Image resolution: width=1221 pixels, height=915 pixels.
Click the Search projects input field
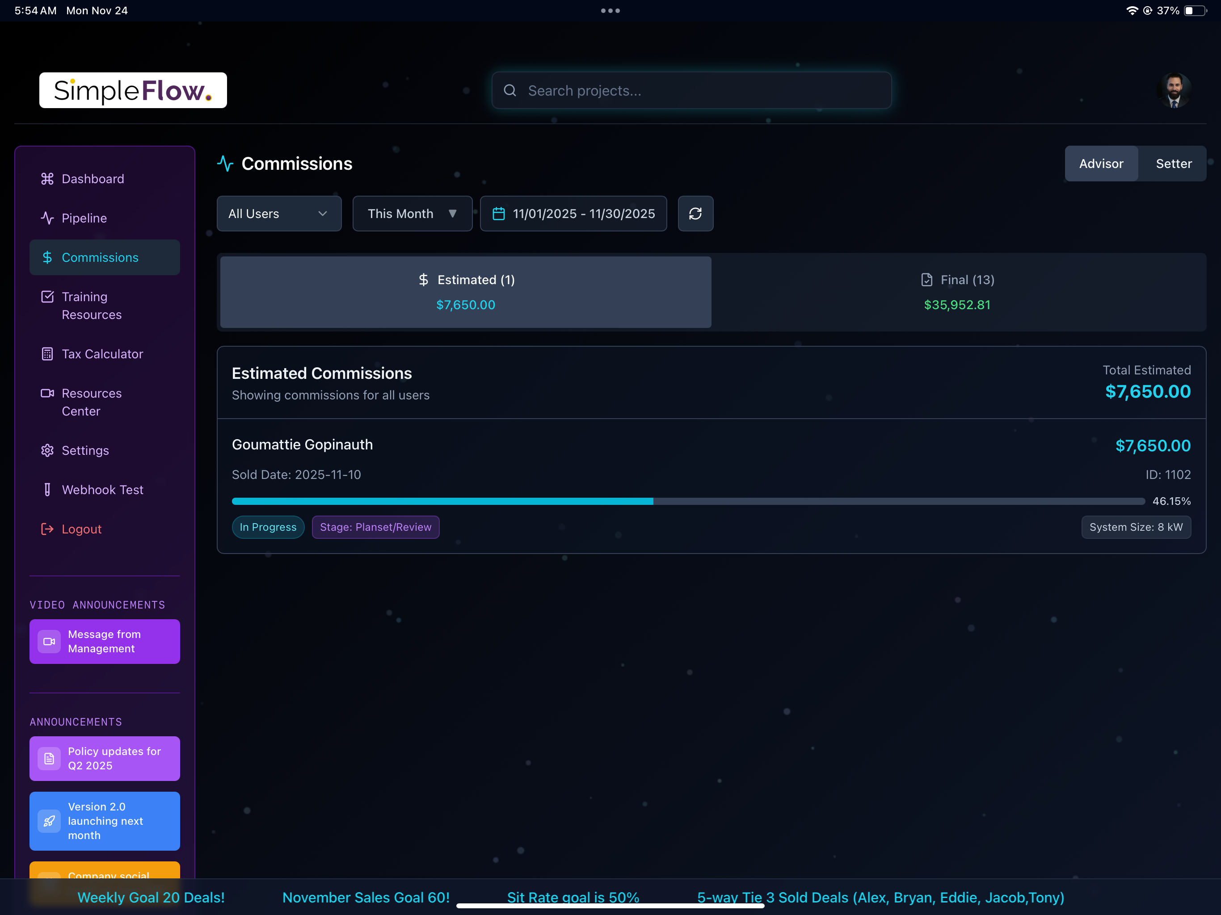pos(692,91)
